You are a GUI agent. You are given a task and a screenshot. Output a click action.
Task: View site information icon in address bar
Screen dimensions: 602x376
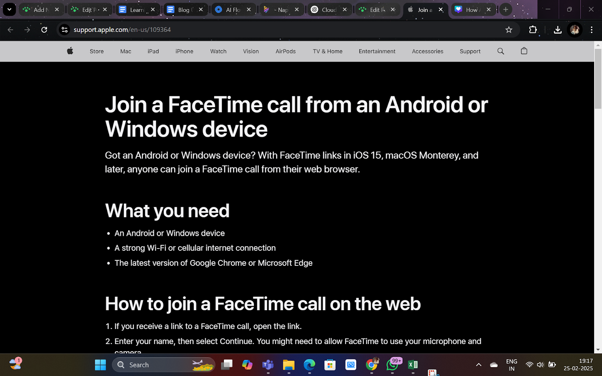(65, 30)
